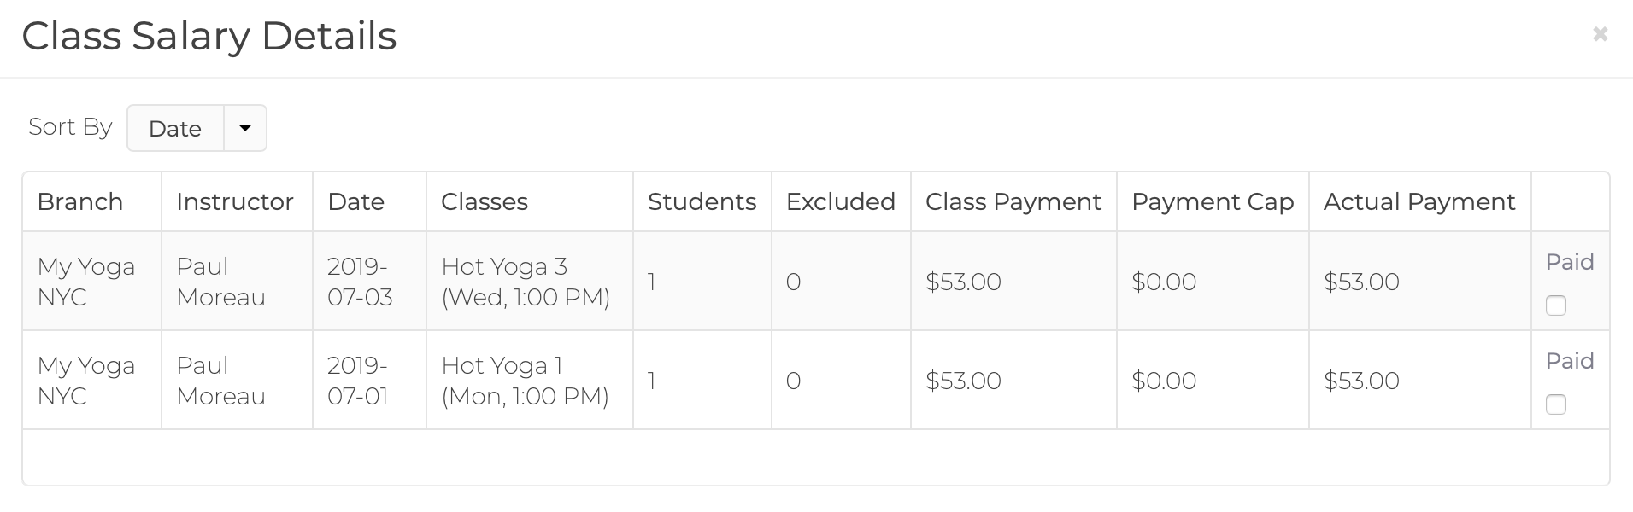The width and height of the screenshot is (1633, 512).
Task: Click the Paid label in the first row
Action: (x=1570, y=262)
